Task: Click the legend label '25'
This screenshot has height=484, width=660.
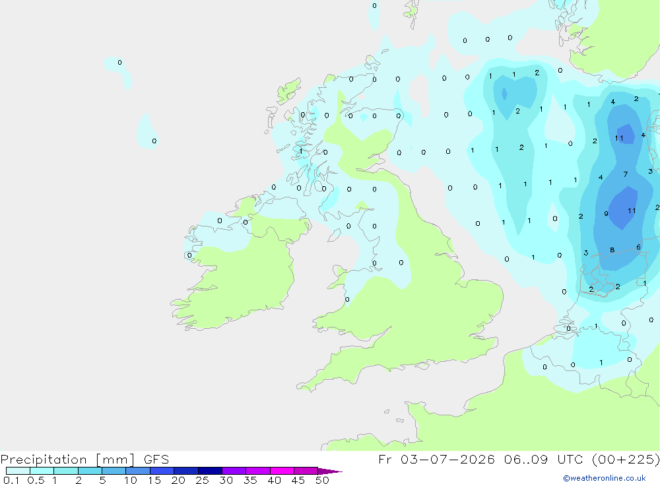Action: coord(202,480)
